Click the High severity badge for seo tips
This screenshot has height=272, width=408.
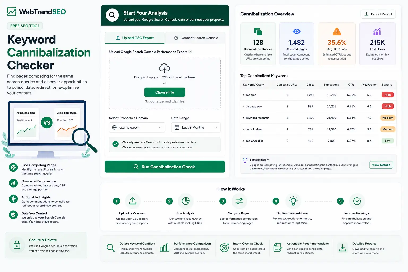click(x=388, y=95)
